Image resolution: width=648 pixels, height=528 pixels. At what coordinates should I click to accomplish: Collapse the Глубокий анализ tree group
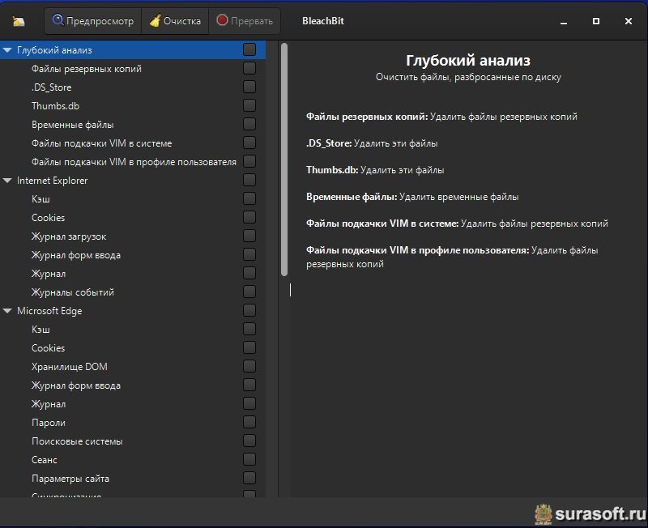coord(7,50)
